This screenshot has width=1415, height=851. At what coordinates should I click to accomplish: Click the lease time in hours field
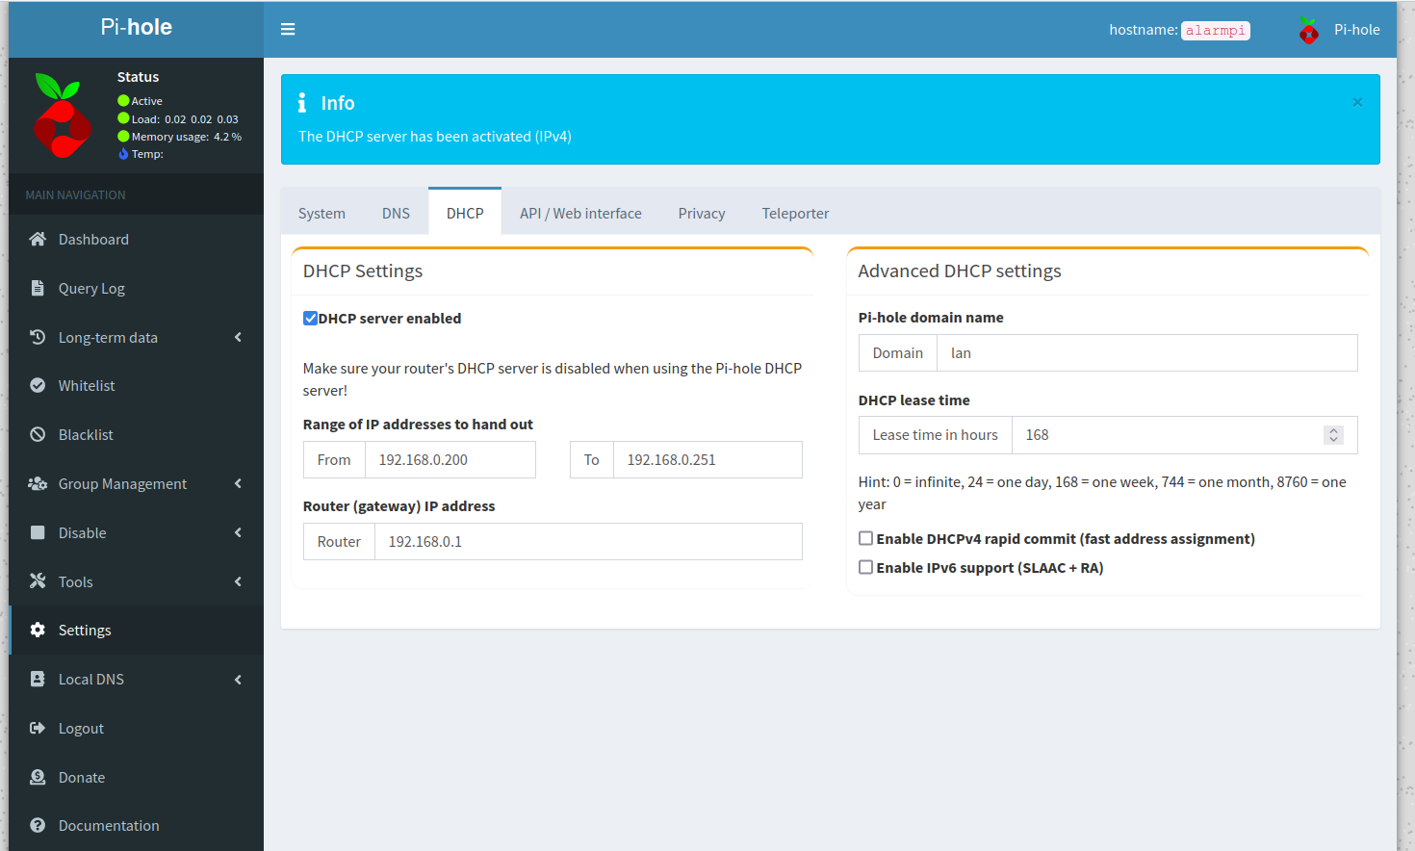[x=1184, y=435]
